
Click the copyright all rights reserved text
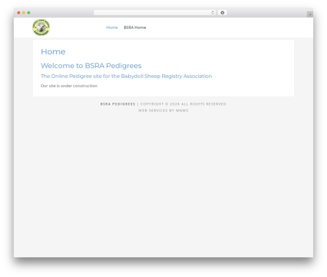click(183, 104)
